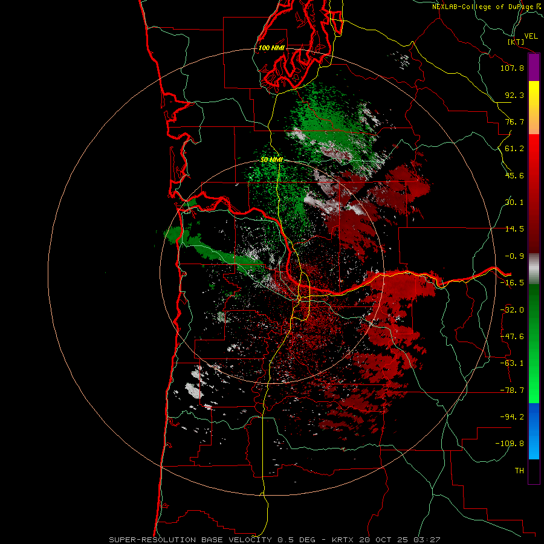Click the gray near-zero segment of color bar
This screenshot has height=544, width=544.
534,269
